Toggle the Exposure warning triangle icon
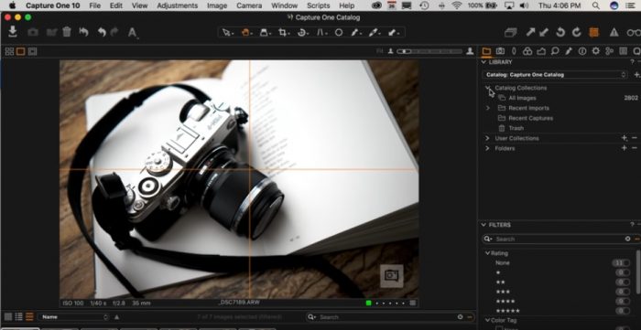Viewport: 641px width, 330px height. (x=614, y=32)
